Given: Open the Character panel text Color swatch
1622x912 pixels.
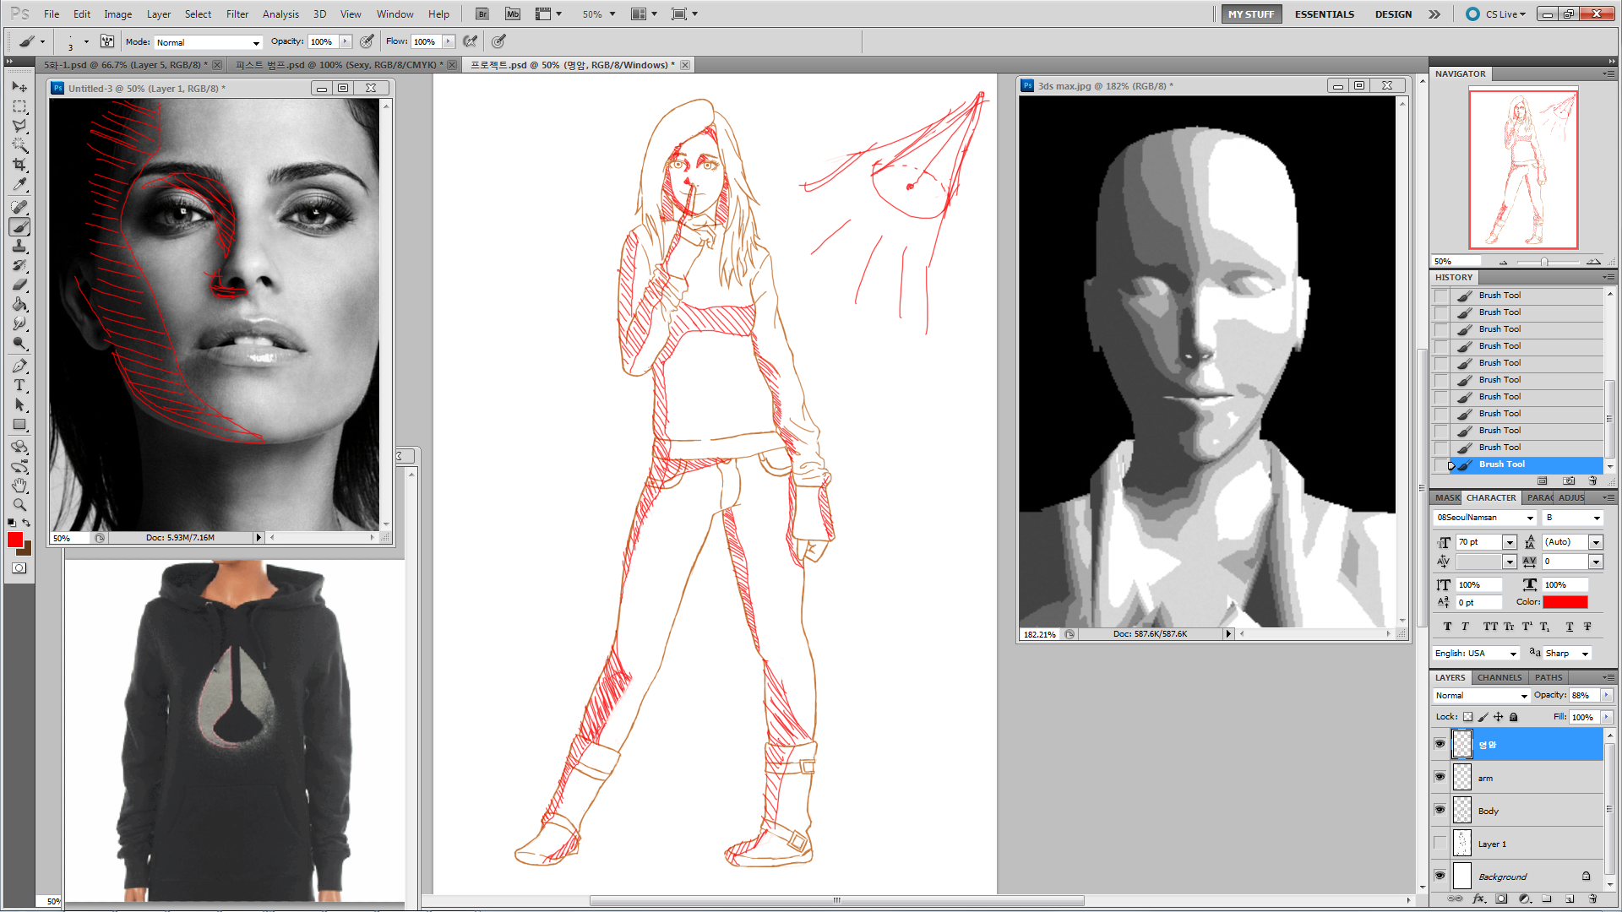Looking at the screenshot, I should (1565, 602).
